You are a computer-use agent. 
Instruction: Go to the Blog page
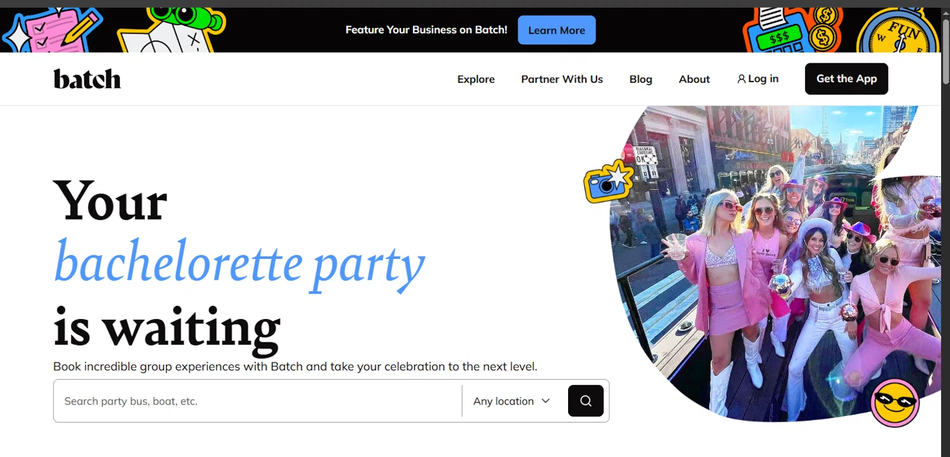point(641,79)
